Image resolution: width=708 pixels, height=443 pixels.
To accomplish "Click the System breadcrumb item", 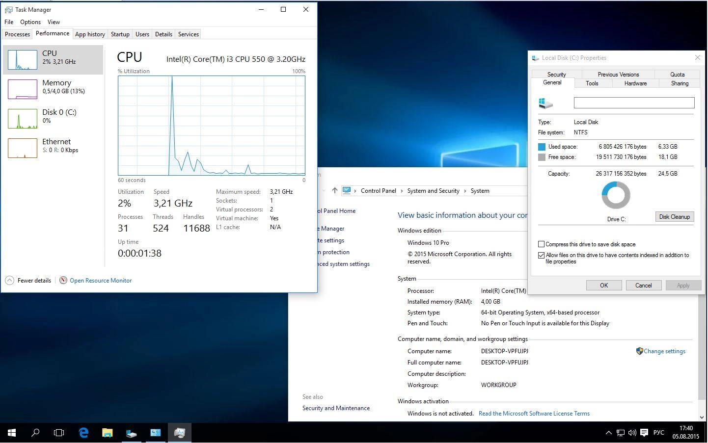I will tap(480, 191).
